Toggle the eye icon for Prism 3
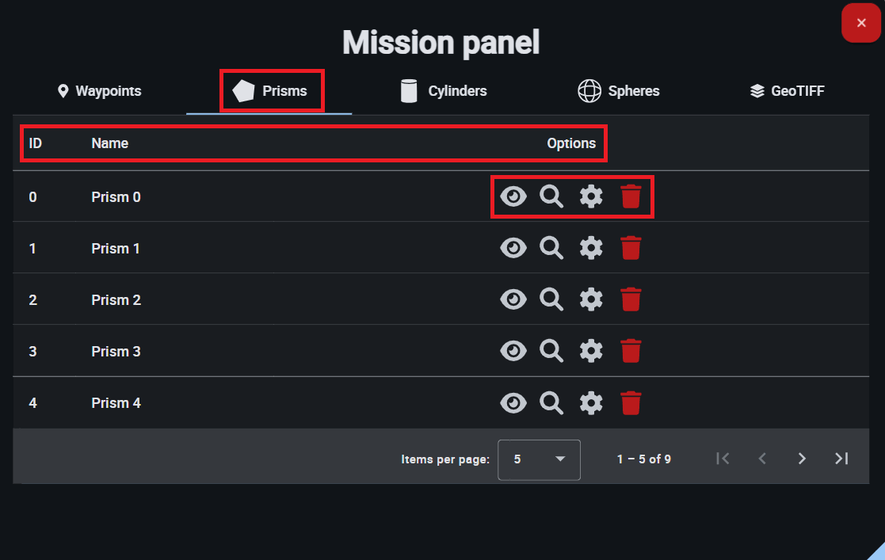Screen dimensions: 885x560 click(513, 351)
